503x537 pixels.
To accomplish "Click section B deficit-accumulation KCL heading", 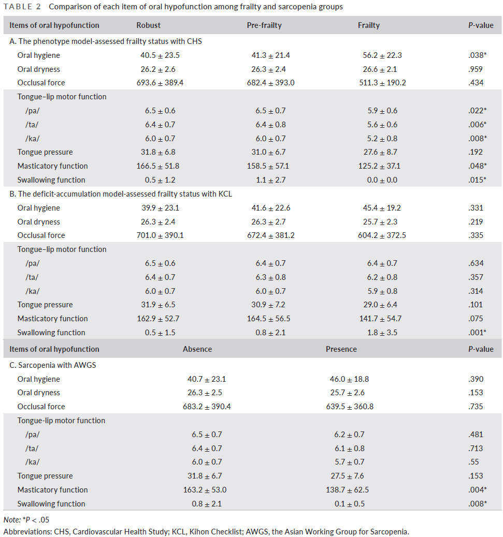I will pos(121,194).
